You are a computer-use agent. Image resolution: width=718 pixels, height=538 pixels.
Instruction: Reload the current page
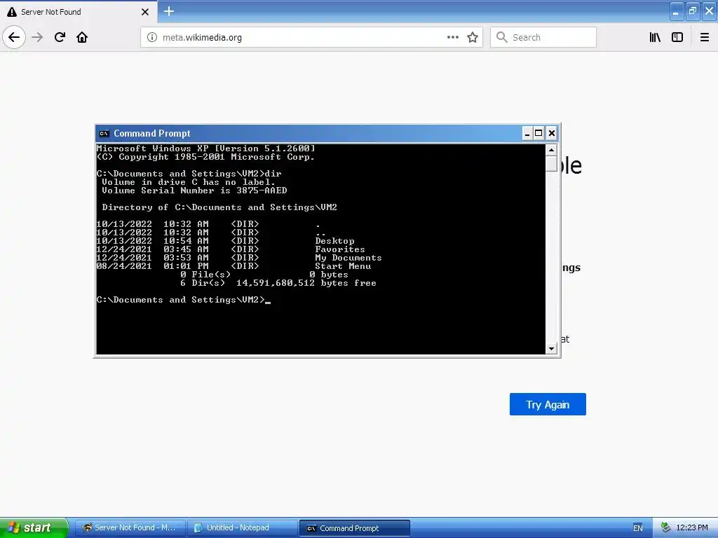click(60, 37)
